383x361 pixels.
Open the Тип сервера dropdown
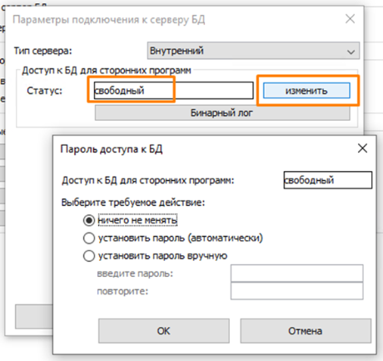pos(253,51)
